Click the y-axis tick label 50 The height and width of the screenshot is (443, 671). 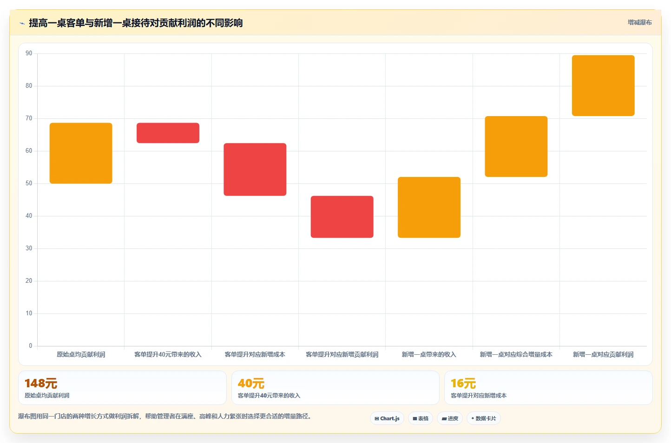29,183
